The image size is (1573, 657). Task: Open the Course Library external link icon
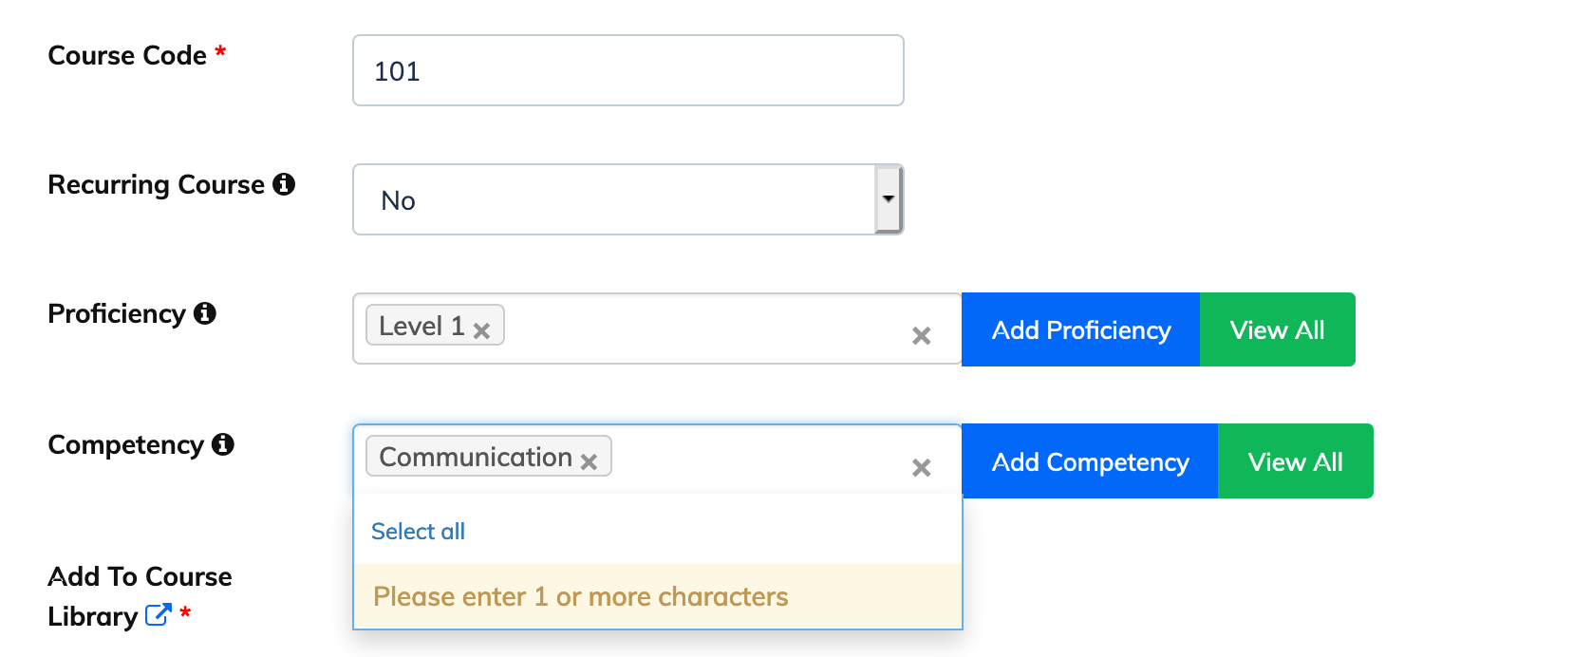coord(159,615)
